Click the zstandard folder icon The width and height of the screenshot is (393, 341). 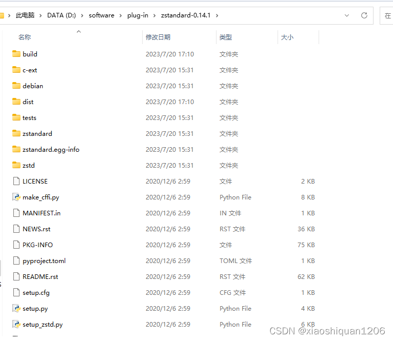pyautogui.click(x=16, y=133)
